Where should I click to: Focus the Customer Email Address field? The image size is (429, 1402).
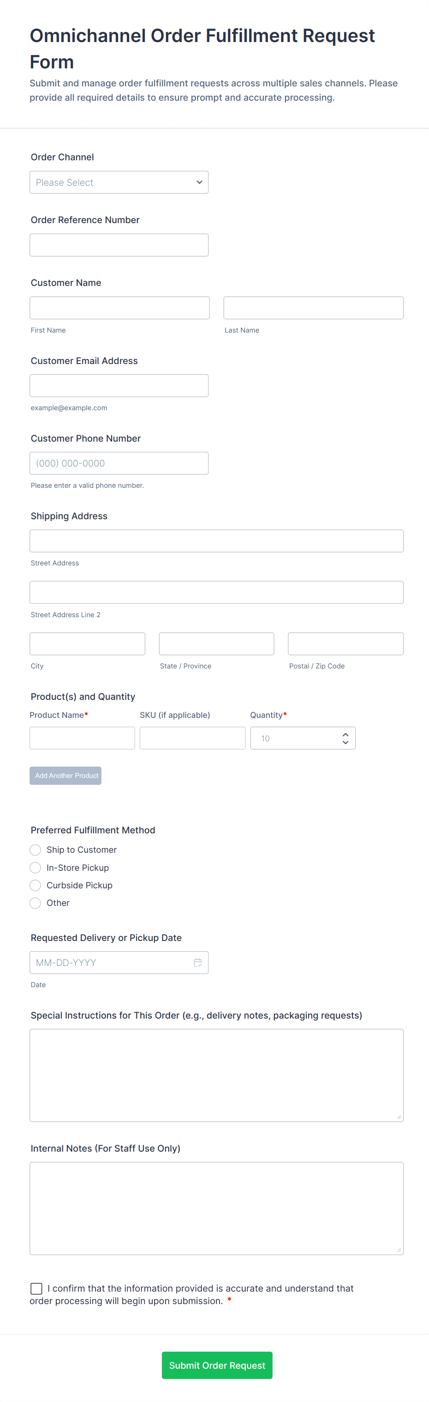[119, 385]
